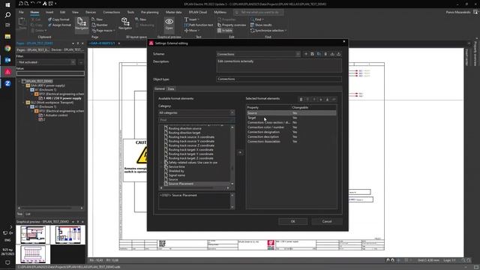Switch to the Data tab in dialog

171,88
